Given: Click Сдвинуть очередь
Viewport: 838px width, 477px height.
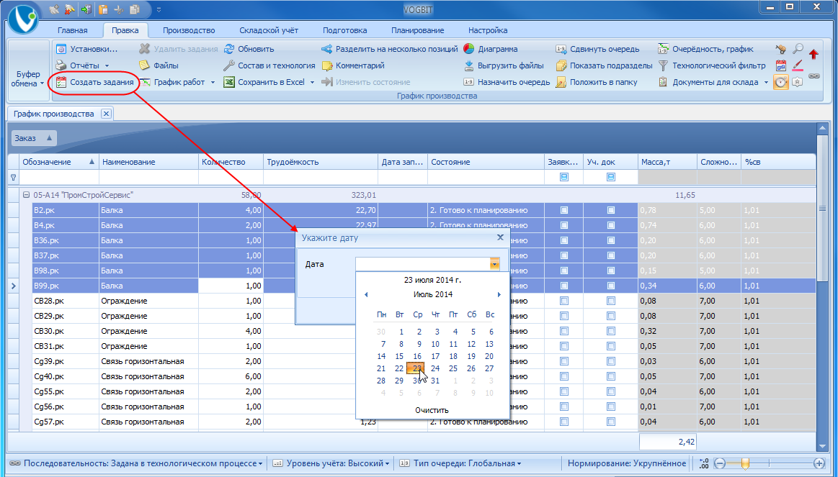Looking at the screenshot, I should point(597,49).
